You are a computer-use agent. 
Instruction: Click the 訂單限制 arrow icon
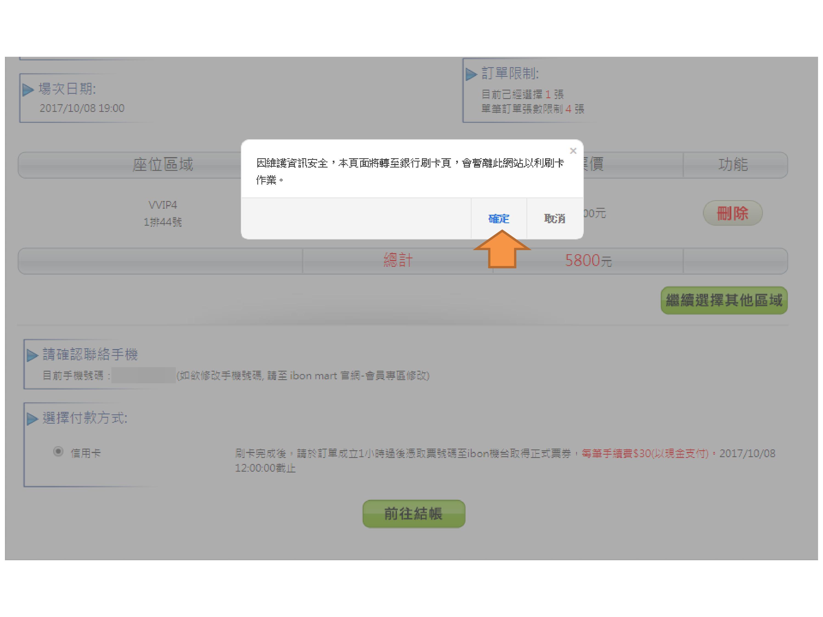pyautogui.click(x=471, y=74)
